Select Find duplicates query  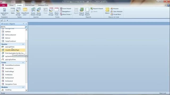[13, 53]
